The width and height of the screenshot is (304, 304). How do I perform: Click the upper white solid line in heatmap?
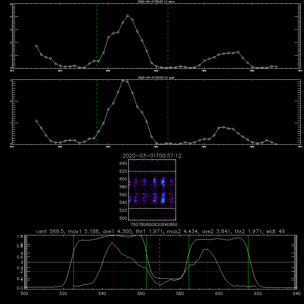tap(152, 171)
